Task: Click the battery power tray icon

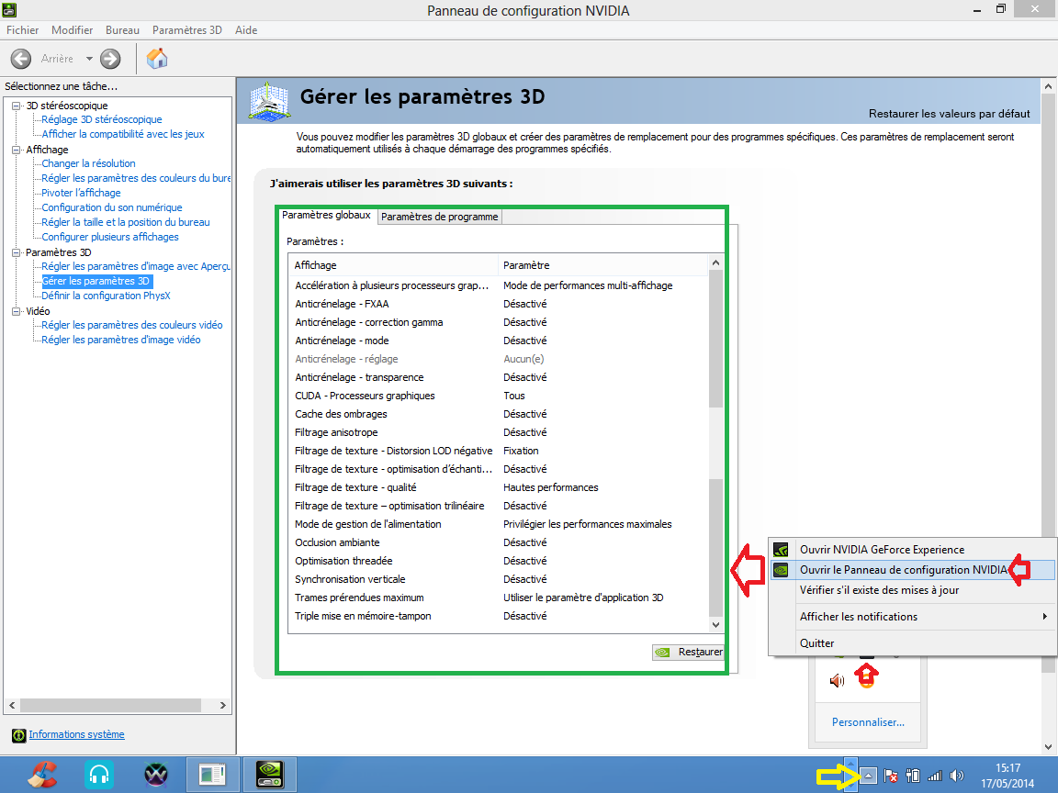Action: [913, 776]
